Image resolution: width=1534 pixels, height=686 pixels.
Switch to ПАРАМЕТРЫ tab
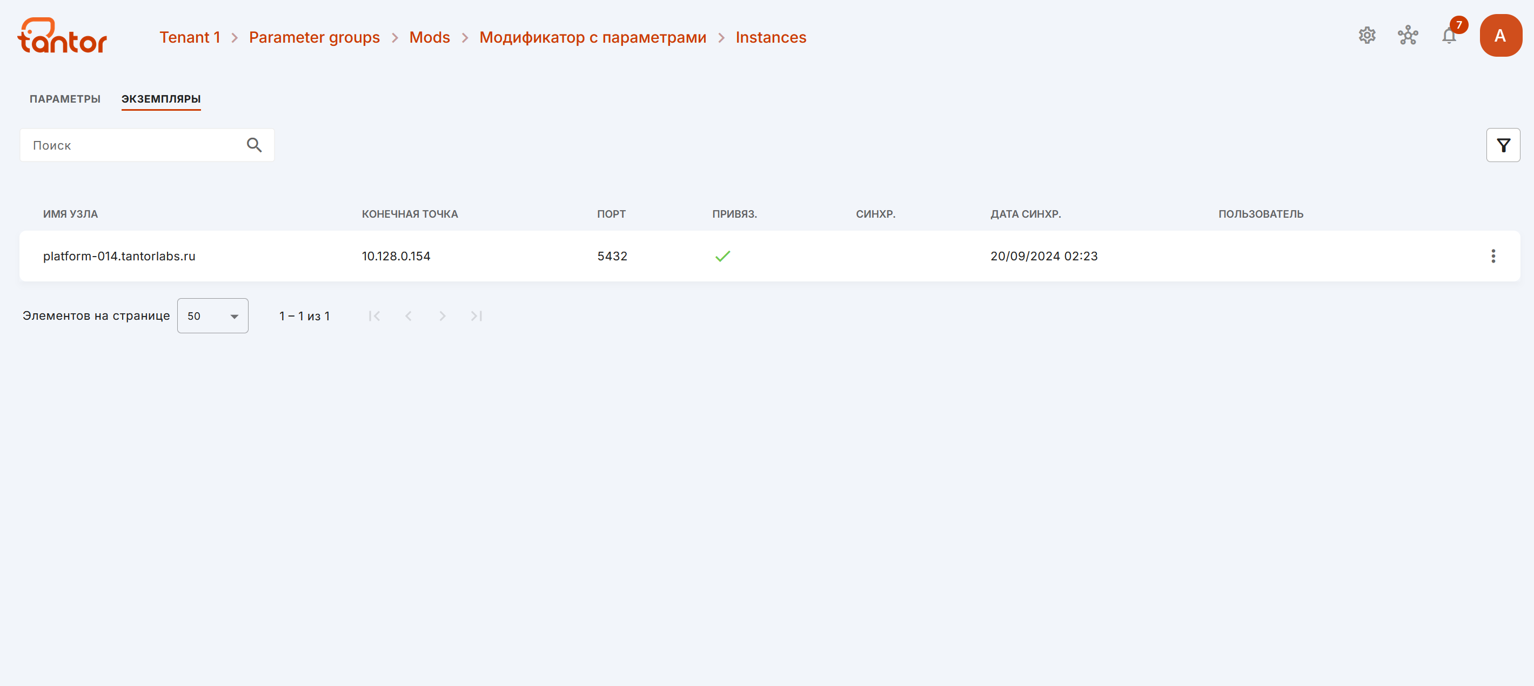coord(65,99)
